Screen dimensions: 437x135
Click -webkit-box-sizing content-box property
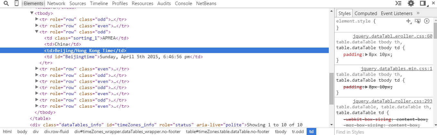(386, 120)
